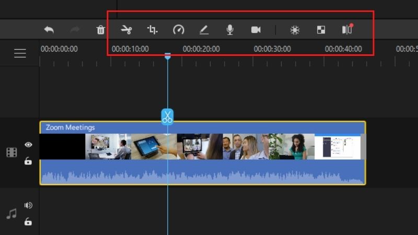This screenshot has height=235, width=418.
Task: Click the Mosaic checkered icon
Action: click(x=321, y=30)
